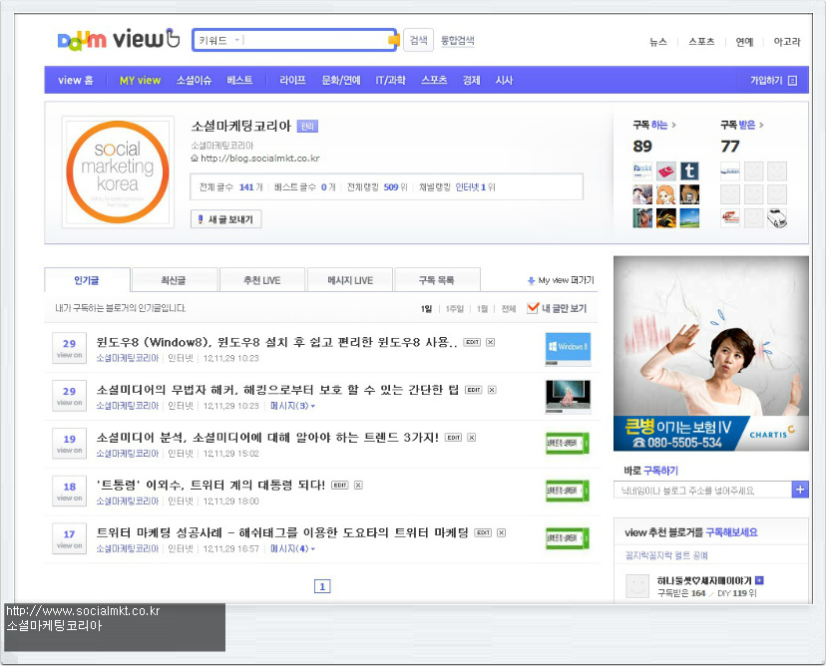Click the CHARTIS 큰병 이기는 보험 ad banner

pos(711,353)
